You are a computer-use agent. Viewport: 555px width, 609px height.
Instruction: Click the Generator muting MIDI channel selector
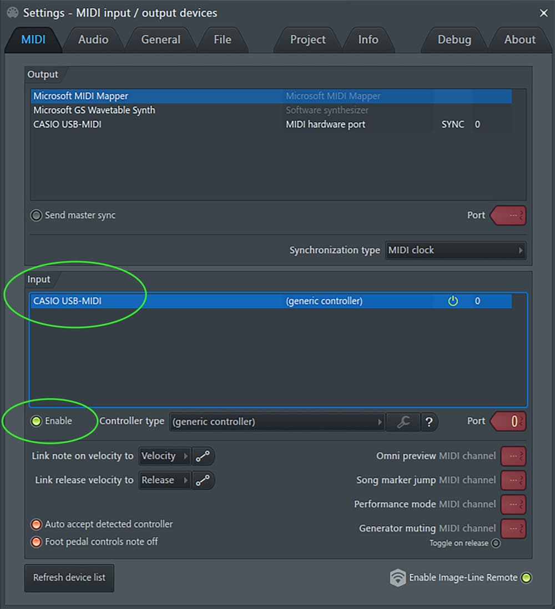pos(513,528)
